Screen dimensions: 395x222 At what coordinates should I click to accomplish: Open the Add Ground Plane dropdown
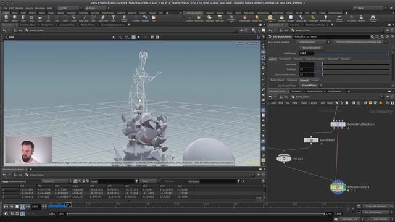pyautogui.click(x=310, y=86)
